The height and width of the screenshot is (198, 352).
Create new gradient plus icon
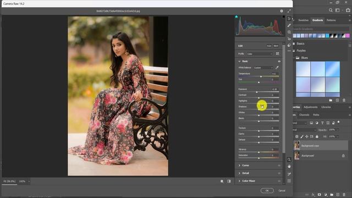click(x=337, y=100)
